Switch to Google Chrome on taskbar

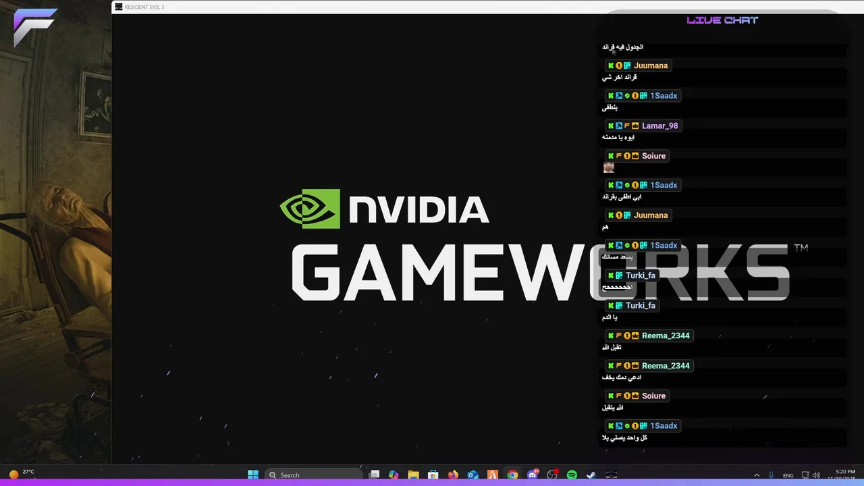point(512,475)
